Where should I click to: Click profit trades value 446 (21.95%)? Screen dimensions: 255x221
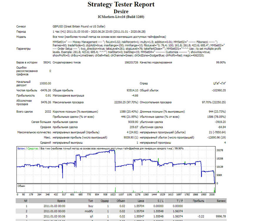coord(130,117)
